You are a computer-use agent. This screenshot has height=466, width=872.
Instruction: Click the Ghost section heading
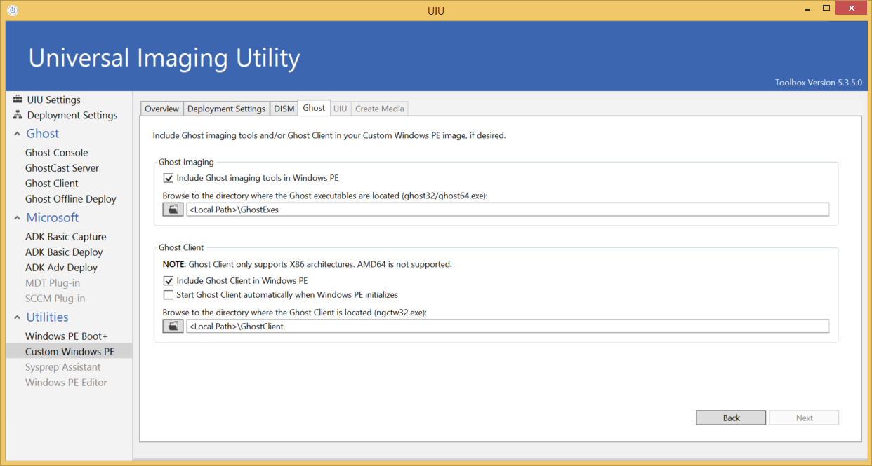[x=43, y=133]
